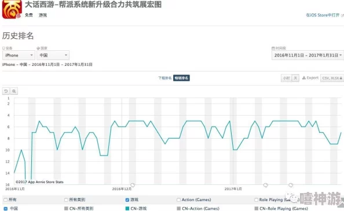
Task: Click the CN-所有类别 gray legend swatch
Action: pyautogui.click(x=66, y=208)
